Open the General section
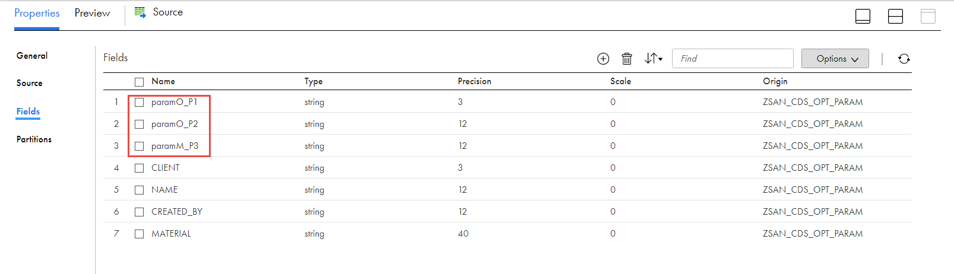This screenshot has width=954, height=274. point(32,56)
